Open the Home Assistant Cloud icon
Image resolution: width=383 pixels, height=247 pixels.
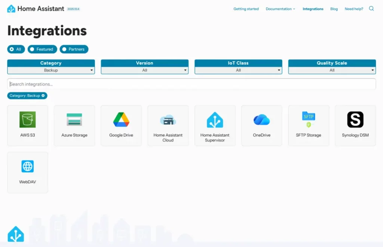coord(168,120)
